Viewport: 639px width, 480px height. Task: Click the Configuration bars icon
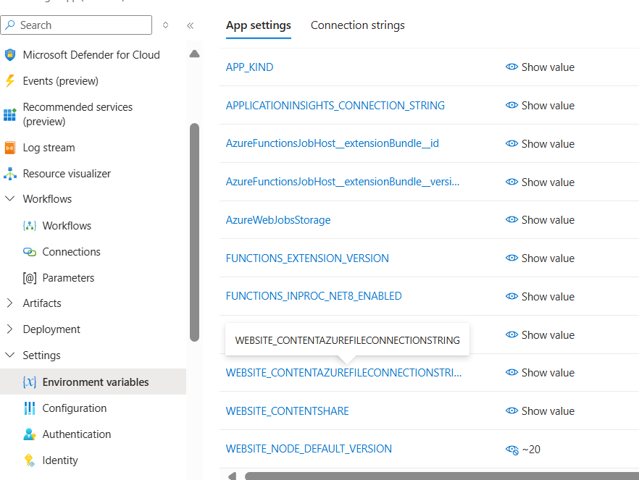tap(30, 408)
